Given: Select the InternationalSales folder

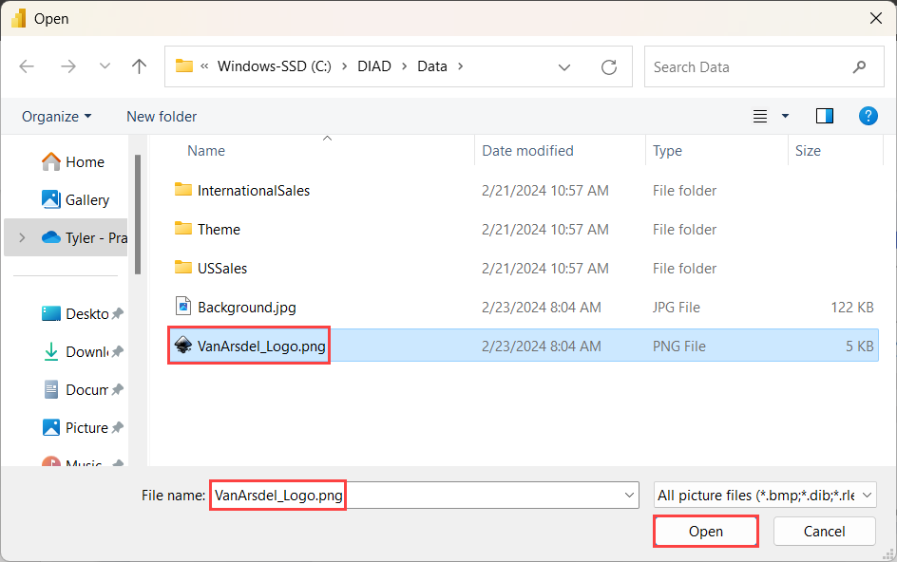Looking at the screenshot, I should click(x=523, y=191).
